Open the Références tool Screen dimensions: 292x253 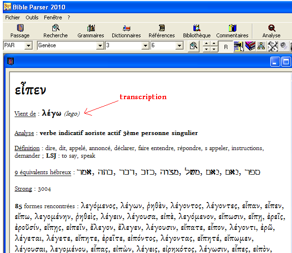[x=162, y=31]
